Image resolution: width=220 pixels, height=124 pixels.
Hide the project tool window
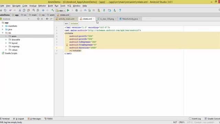pos(52,19)
